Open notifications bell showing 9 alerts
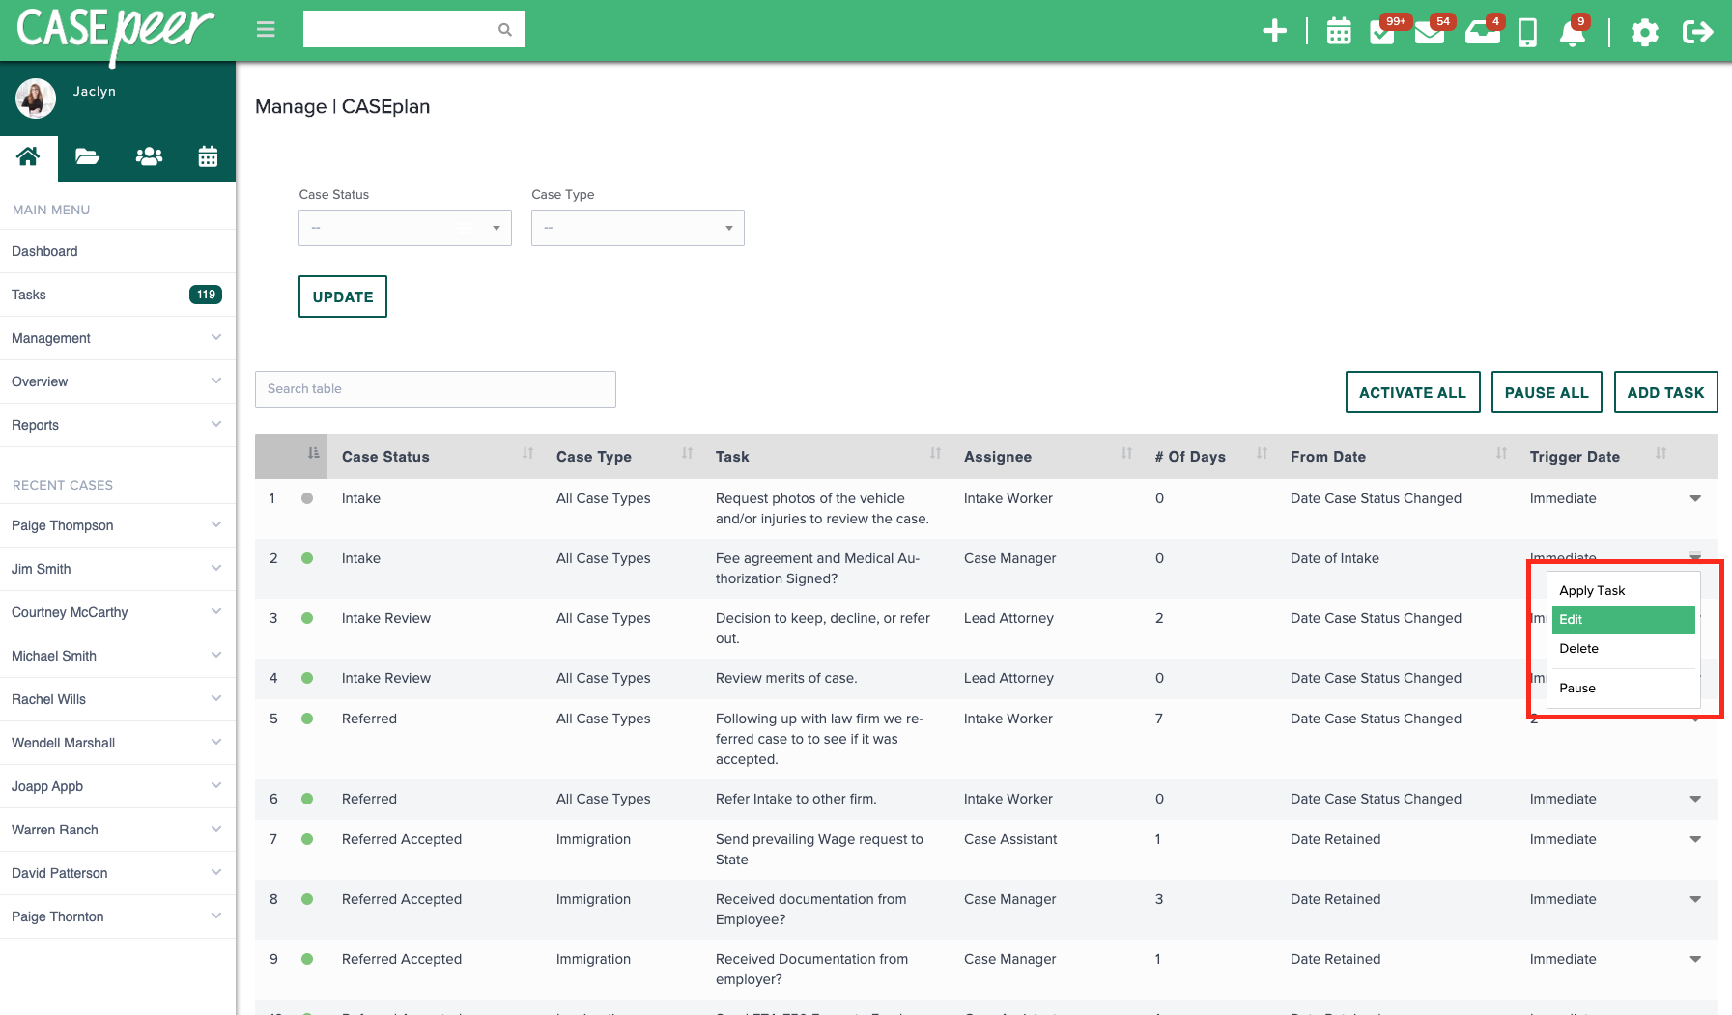Screen dimensions: 1732x1015 point(1573,33)
